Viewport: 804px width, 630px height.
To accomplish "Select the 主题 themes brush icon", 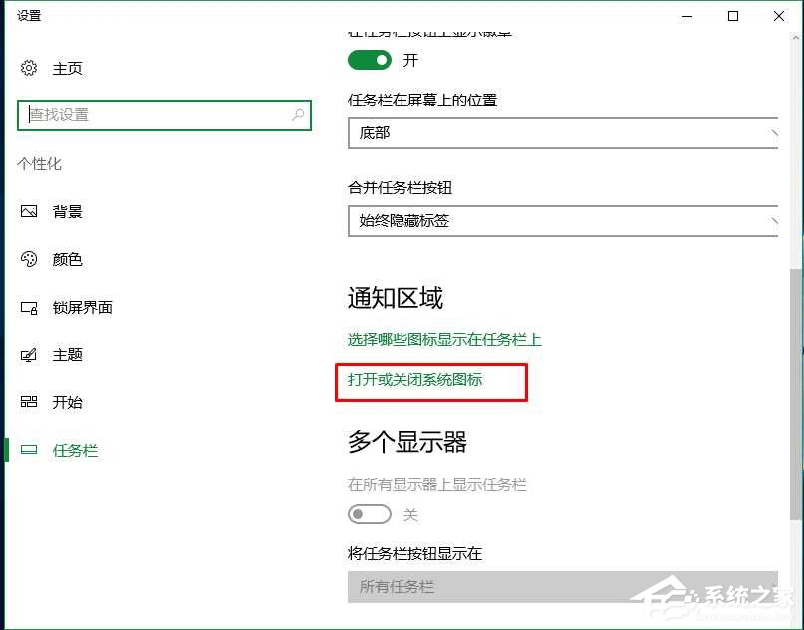I will click(31, 354).
